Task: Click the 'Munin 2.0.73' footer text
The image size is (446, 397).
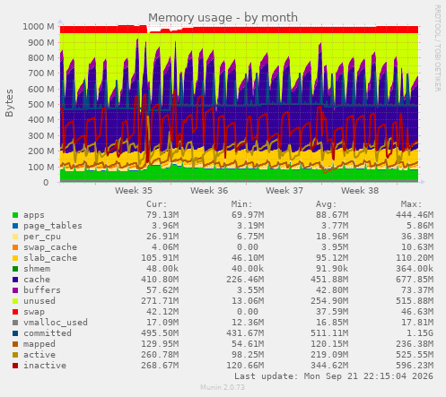Action: tap(223, 387)
